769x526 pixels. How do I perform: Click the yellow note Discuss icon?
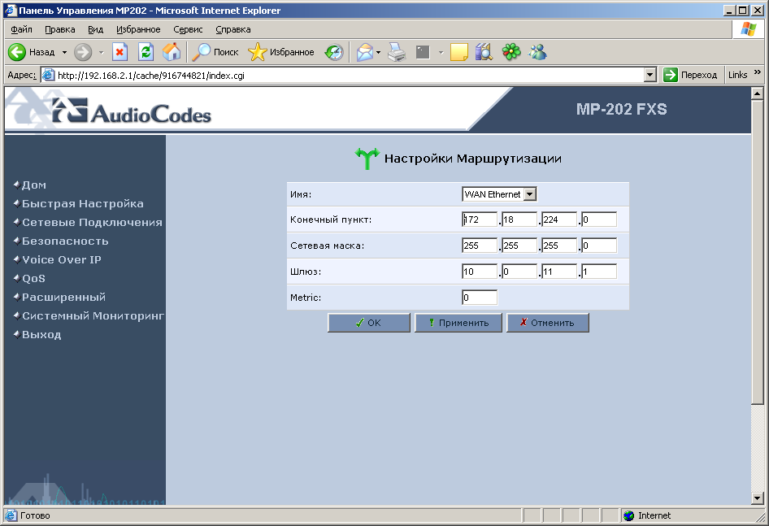tap(459, 52)
